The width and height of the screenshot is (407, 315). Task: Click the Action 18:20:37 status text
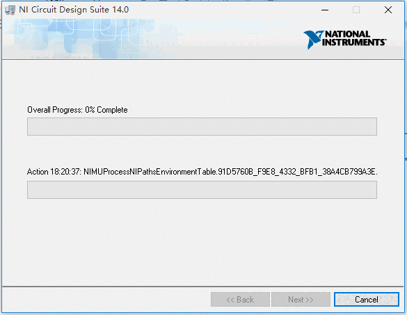202,172
